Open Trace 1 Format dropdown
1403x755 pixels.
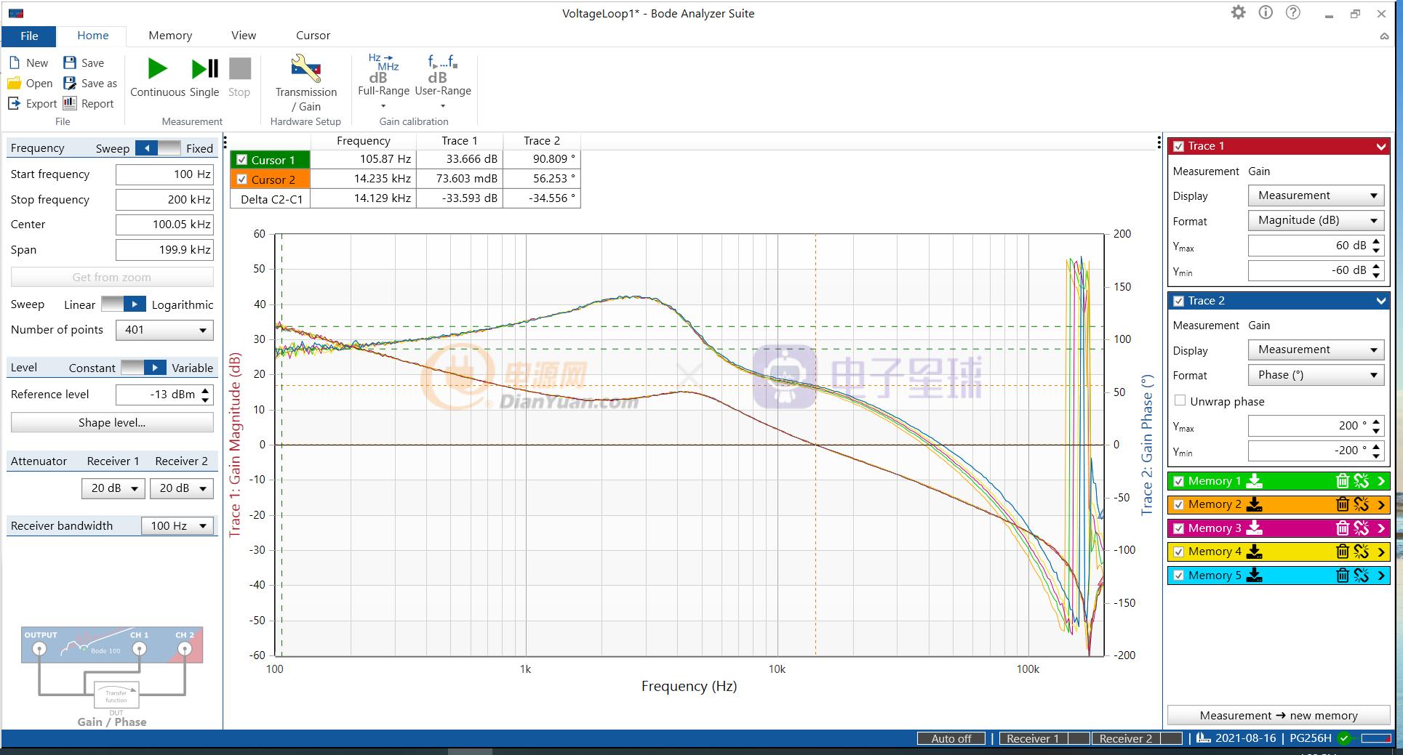click(1315, 220)
